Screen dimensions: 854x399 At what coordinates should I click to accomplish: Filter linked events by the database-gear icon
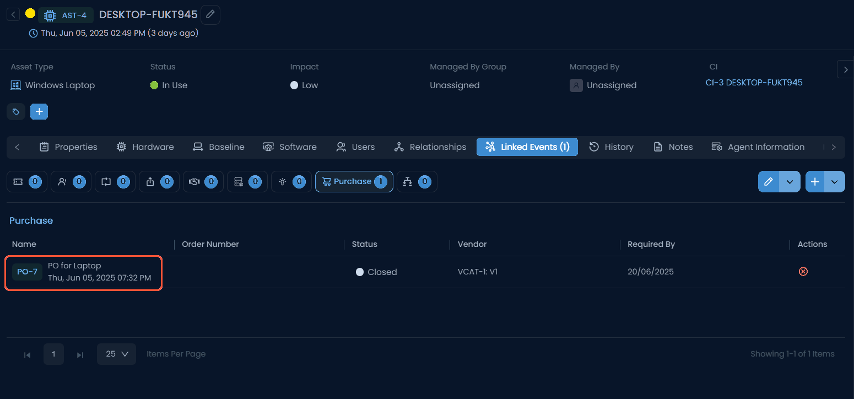click(x=247, y=181)
